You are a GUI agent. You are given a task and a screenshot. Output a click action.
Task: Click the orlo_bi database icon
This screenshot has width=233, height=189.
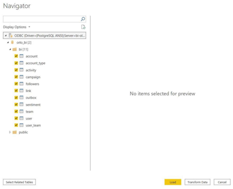coord(13,43)
